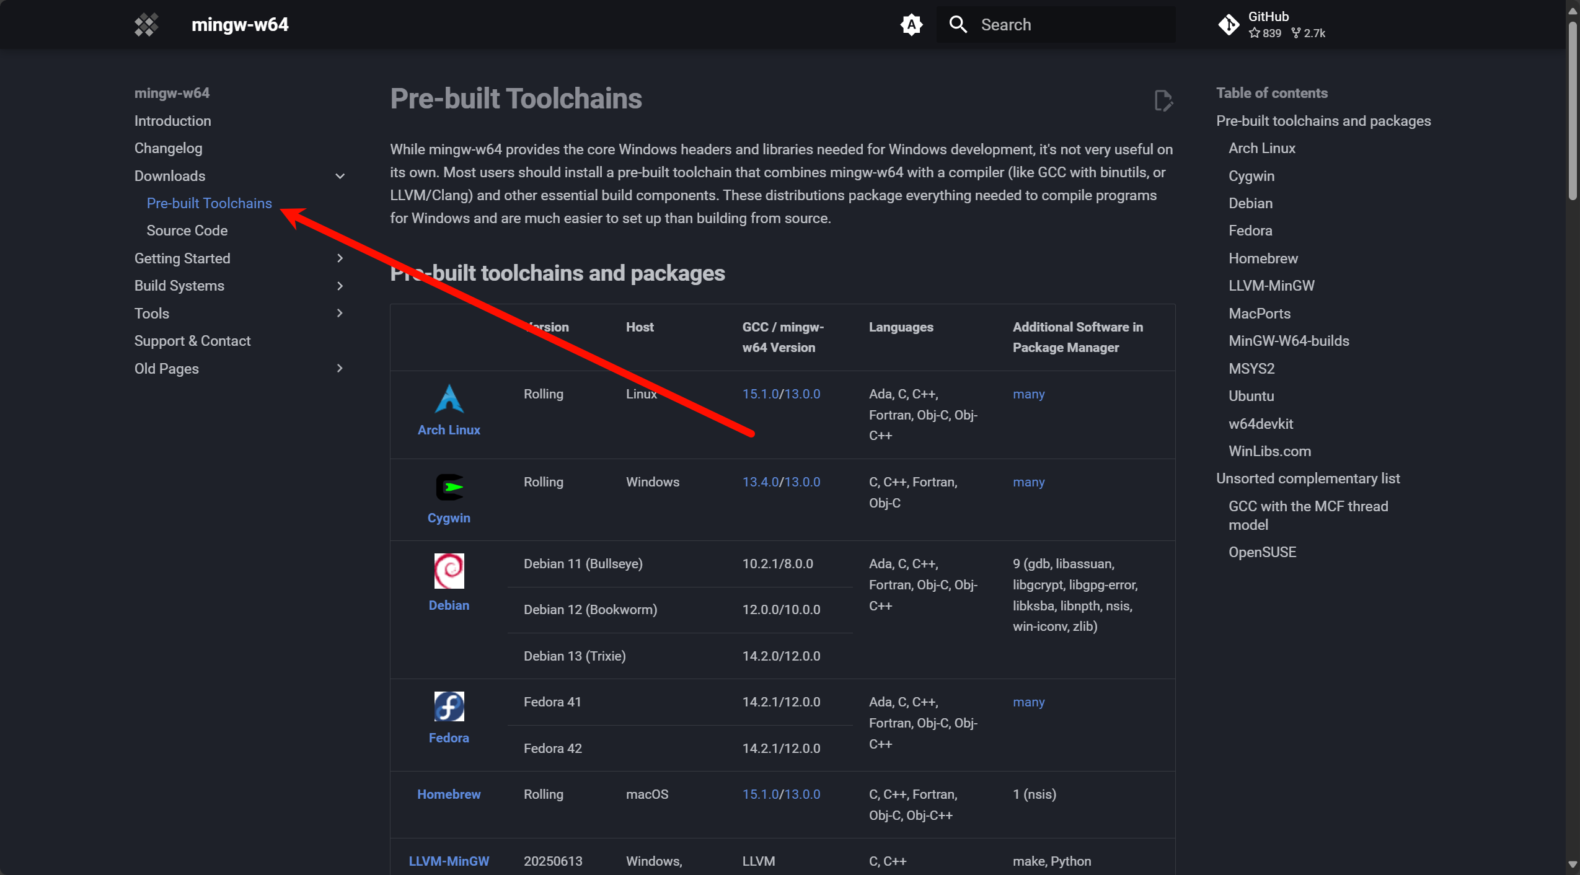
Task: Click the page vertical scrollbar
Action: [x=1573, y=434]
